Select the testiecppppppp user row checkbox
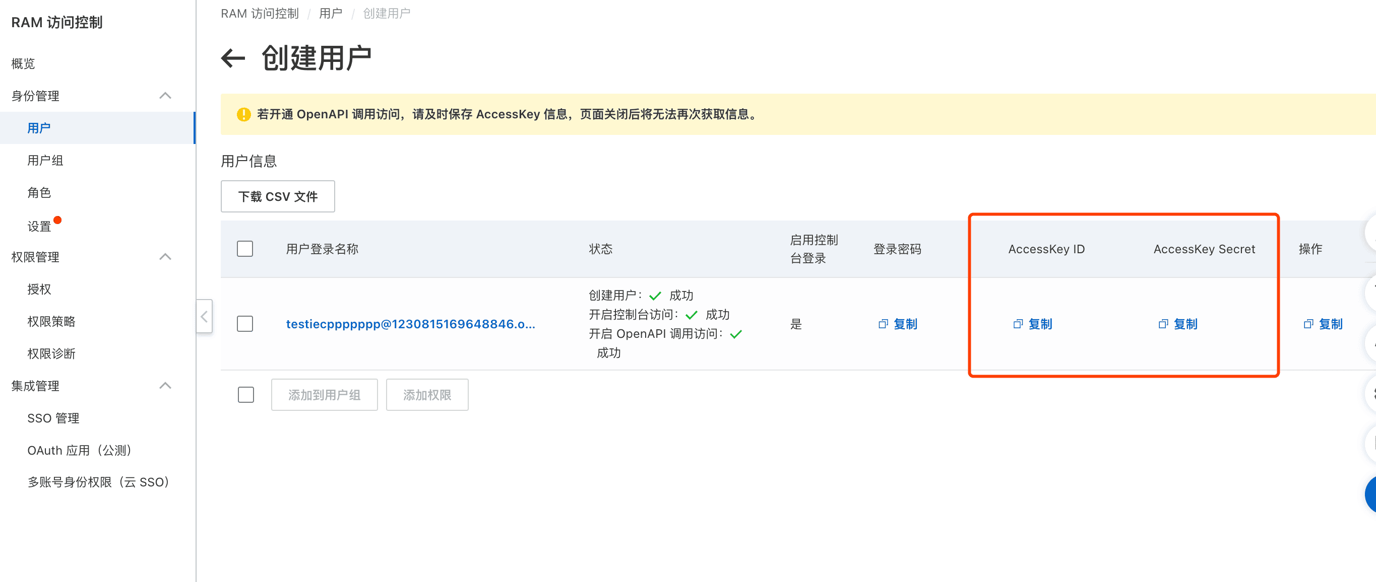This screenshot has width=1376, height=582. [244, 324]
